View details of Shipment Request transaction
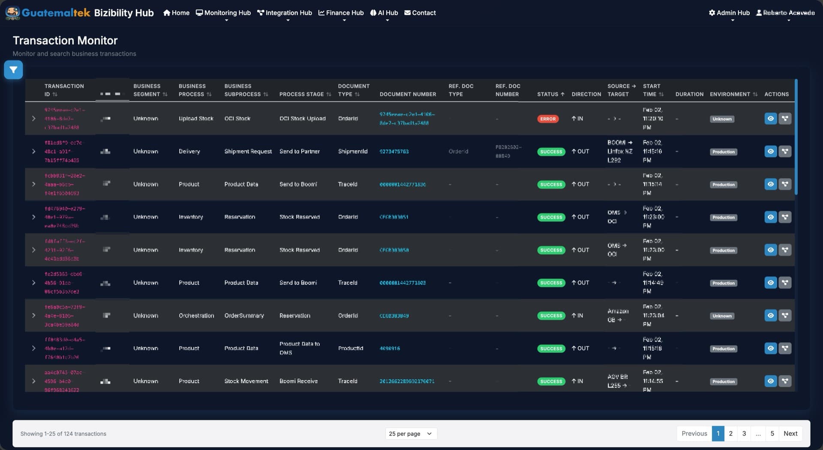Screen dimensions: 823x450 pyautogui.click(x=770, y=151)
